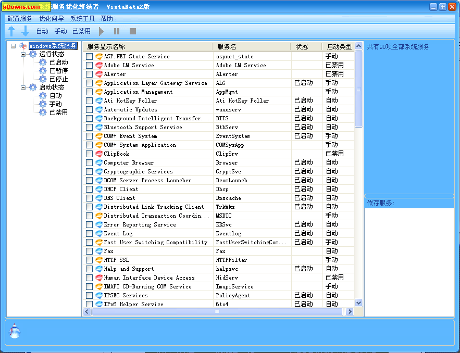Tick the COM+ Event System checkbox
Viewport: 460px width, 353px height.
pos(89,136)
